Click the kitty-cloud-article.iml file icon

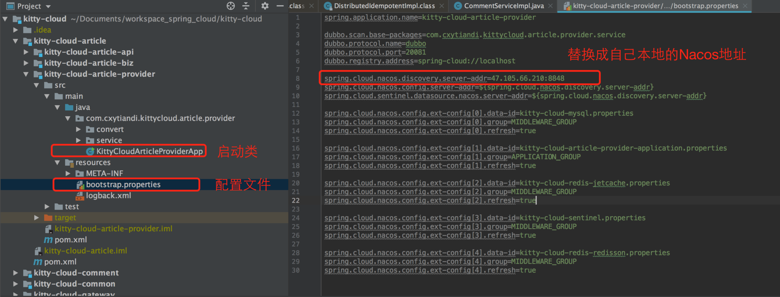point(38,251)
